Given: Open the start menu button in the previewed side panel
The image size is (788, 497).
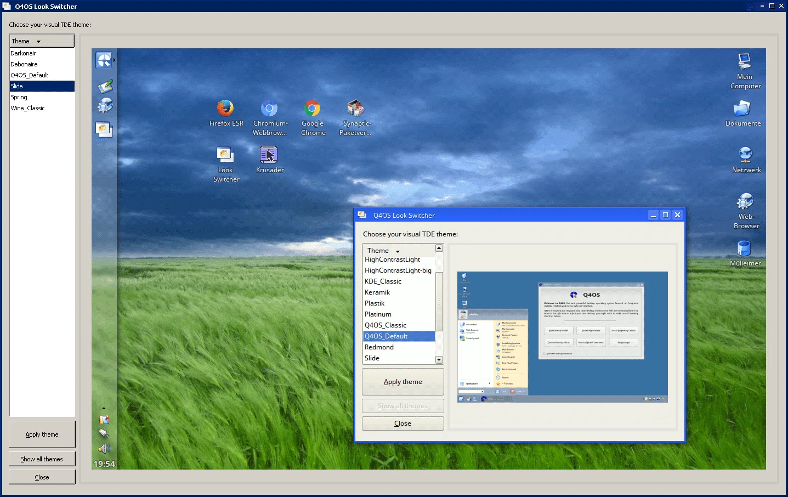Looking at the screenshot, I should tap(104, 60).
